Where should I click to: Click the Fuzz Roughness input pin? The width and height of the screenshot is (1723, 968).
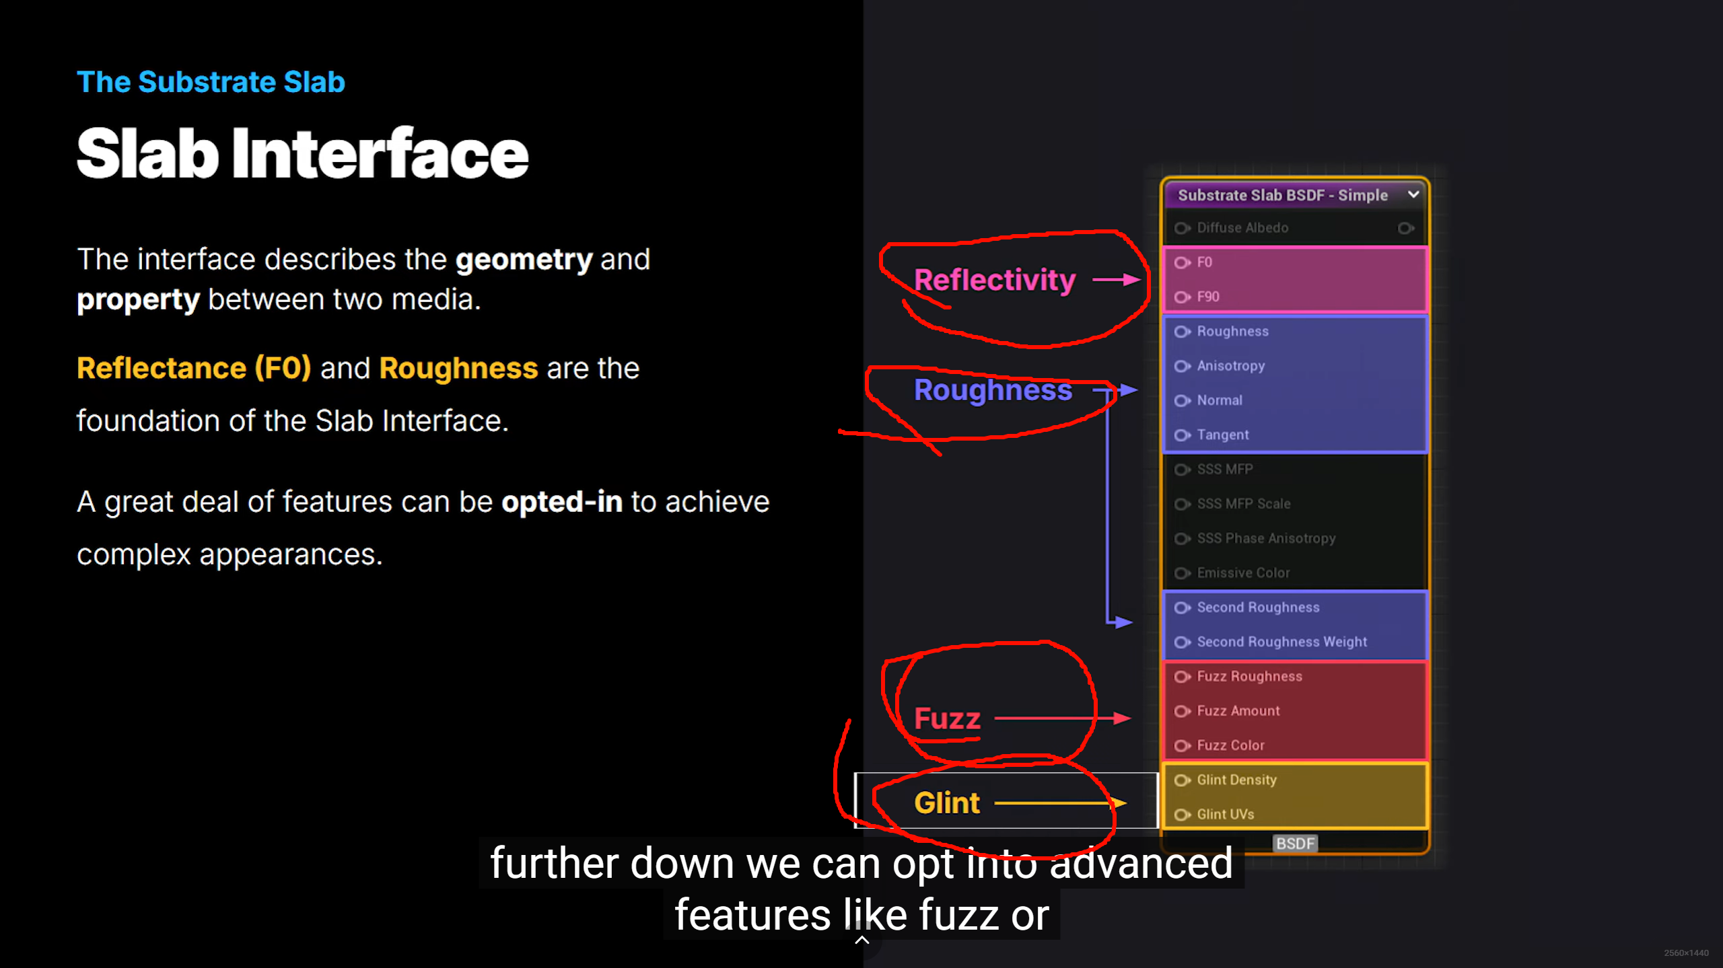1182,677
